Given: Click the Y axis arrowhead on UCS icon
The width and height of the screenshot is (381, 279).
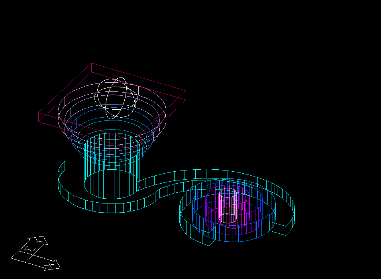Looking at the screenshot, I should (40, 240).
